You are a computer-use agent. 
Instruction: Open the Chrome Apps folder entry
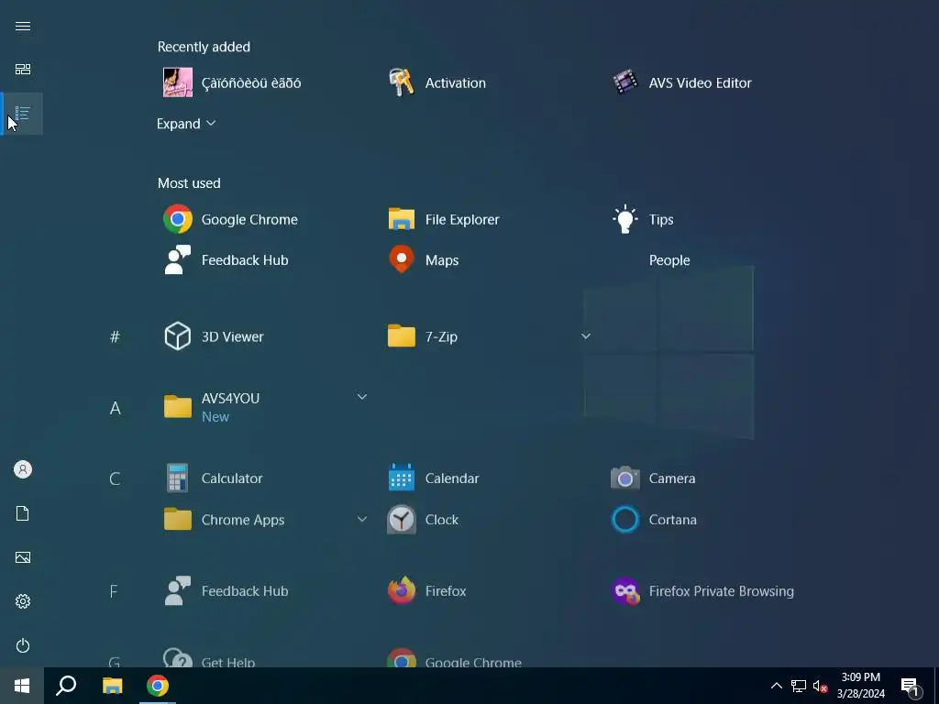click(x=224, y=520)
